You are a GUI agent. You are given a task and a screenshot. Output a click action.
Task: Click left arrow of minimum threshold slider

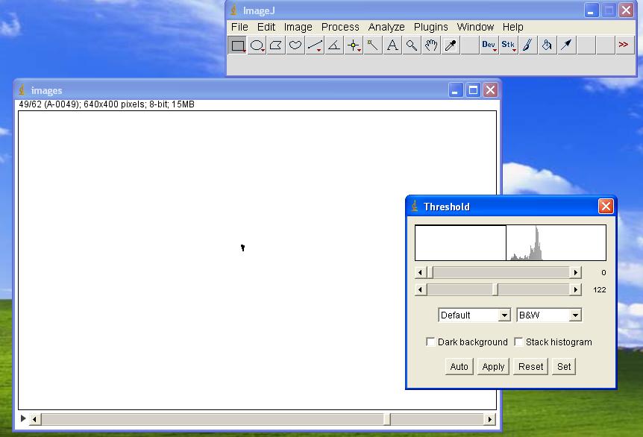[420, 272]
